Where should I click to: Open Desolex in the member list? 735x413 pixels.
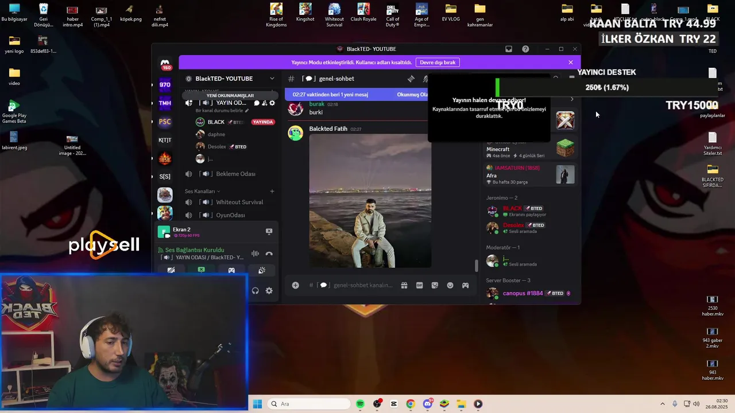[530, 228]
